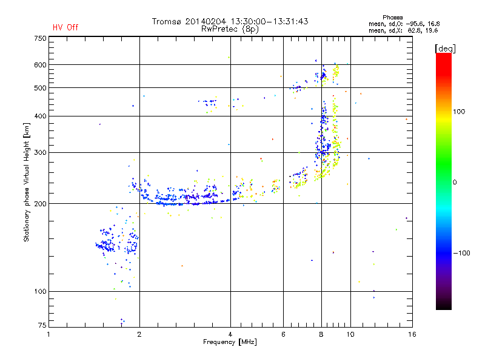
Task: Click y-axis label '400'
Action: point(40,116)
